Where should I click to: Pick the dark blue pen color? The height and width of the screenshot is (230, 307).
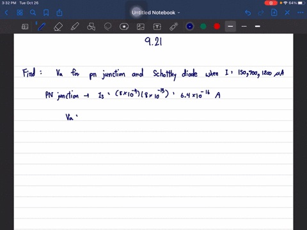click(190, 26)
